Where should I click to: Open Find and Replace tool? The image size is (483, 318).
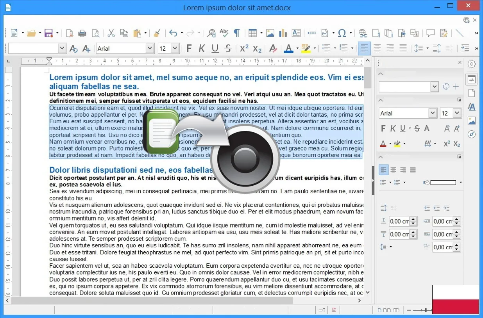(x=211, y=33)
